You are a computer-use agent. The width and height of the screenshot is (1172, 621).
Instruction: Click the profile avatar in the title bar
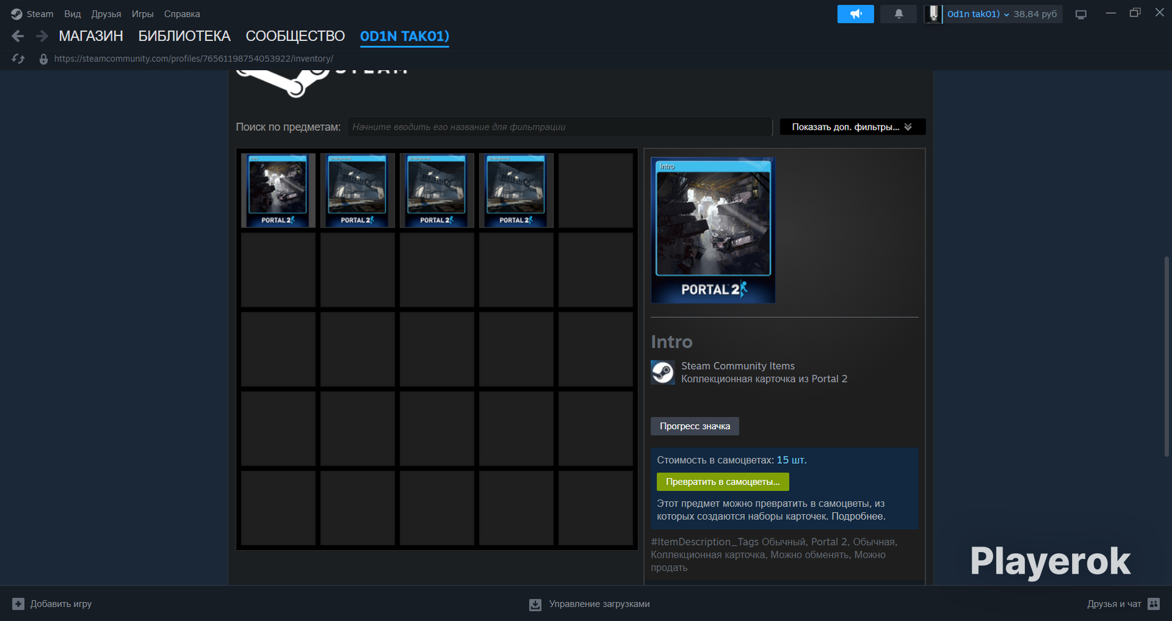pos(933,14)
